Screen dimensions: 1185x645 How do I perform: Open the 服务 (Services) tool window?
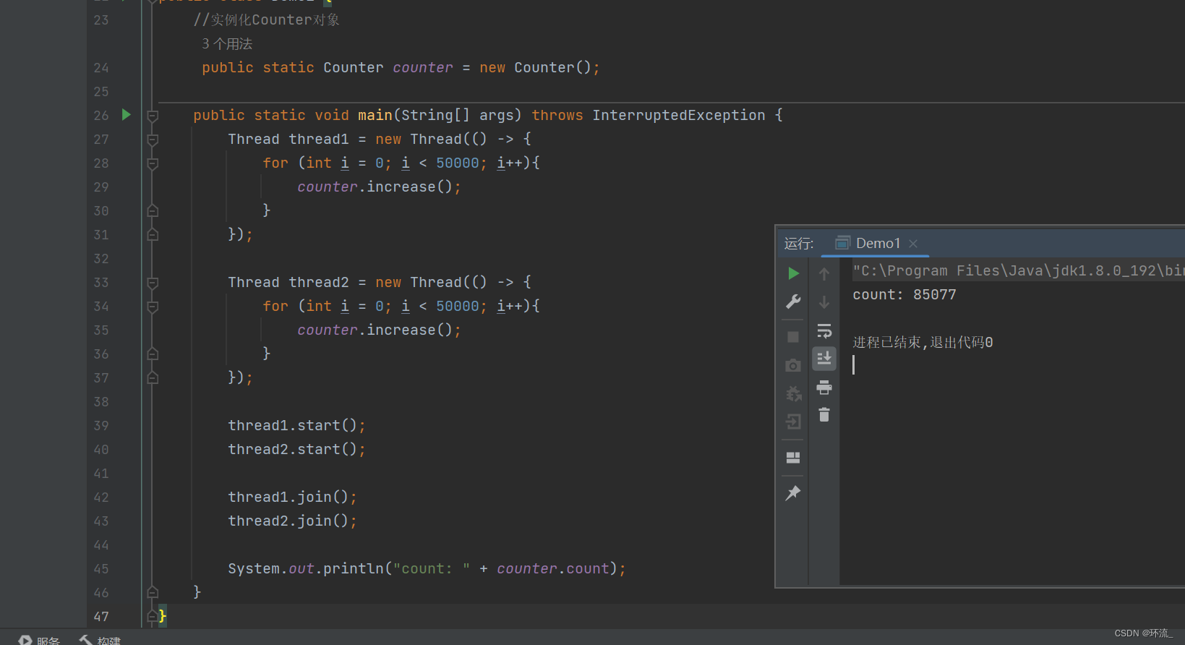tap(39, 641)
